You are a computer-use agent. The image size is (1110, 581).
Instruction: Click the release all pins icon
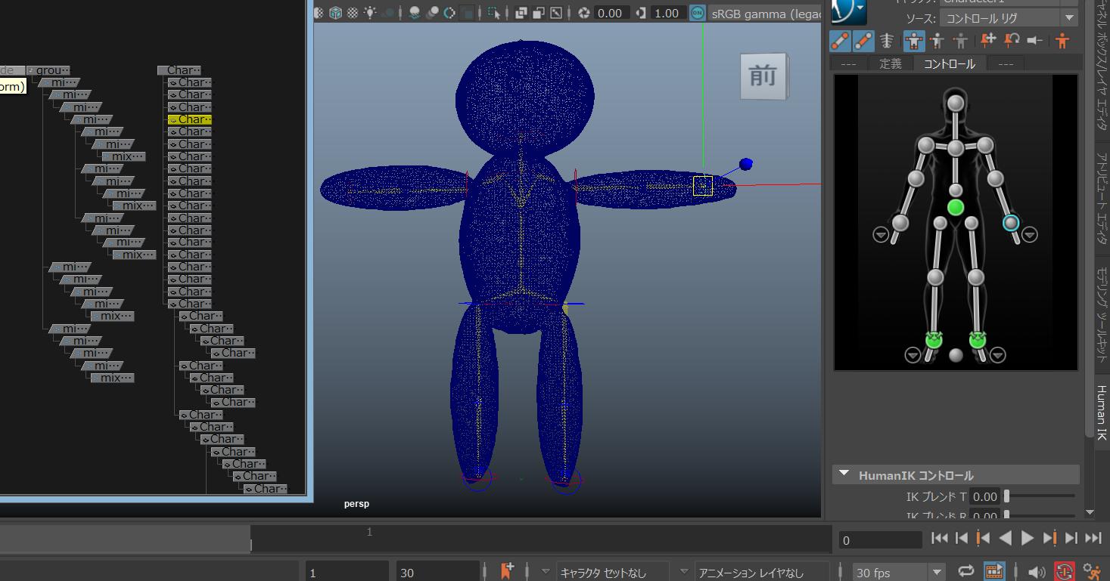(x=1034, y=40)
